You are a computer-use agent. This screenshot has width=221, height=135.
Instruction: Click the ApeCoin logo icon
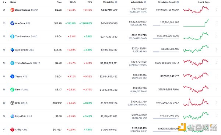[12, 23]
